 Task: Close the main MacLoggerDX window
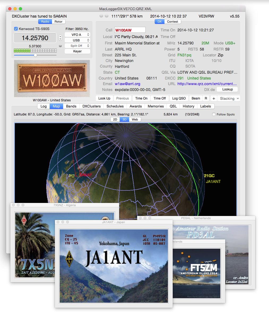10,9
